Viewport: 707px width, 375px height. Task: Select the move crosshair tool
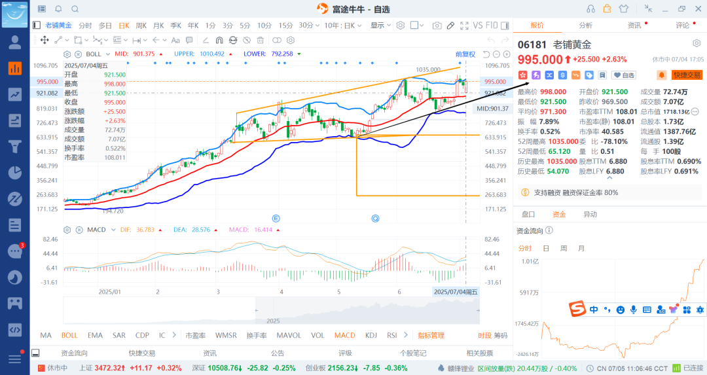pyautogui.click(x=45, y=40)
